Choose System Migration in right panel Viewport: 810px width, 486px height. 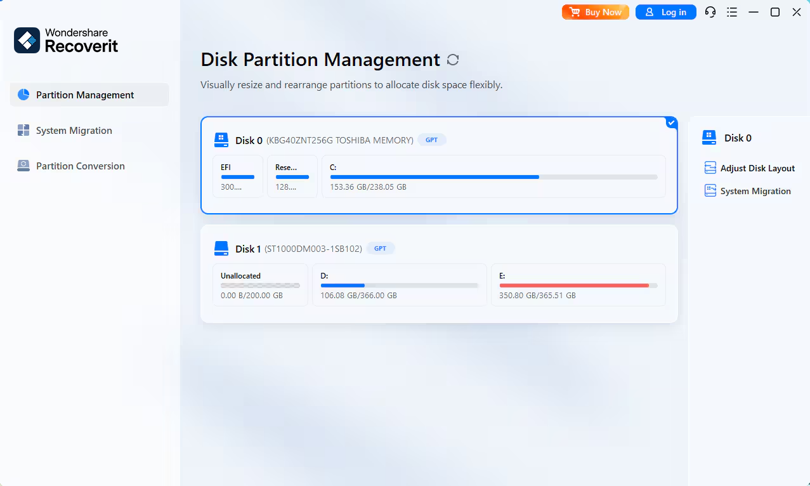748,191
